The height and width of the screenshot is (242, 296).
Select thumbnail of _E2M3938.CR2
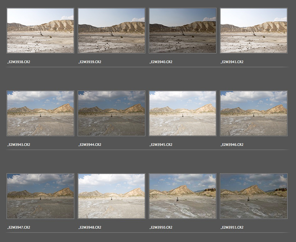40,31
